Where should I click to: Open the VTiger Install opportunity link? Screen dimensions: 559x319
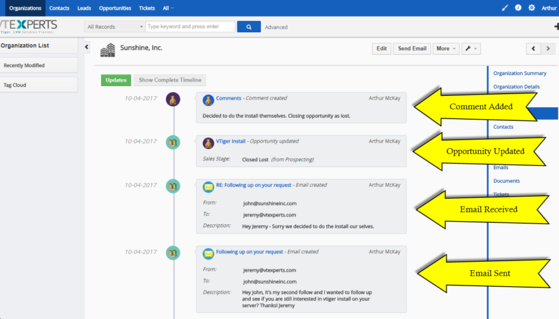pos(231,141)
